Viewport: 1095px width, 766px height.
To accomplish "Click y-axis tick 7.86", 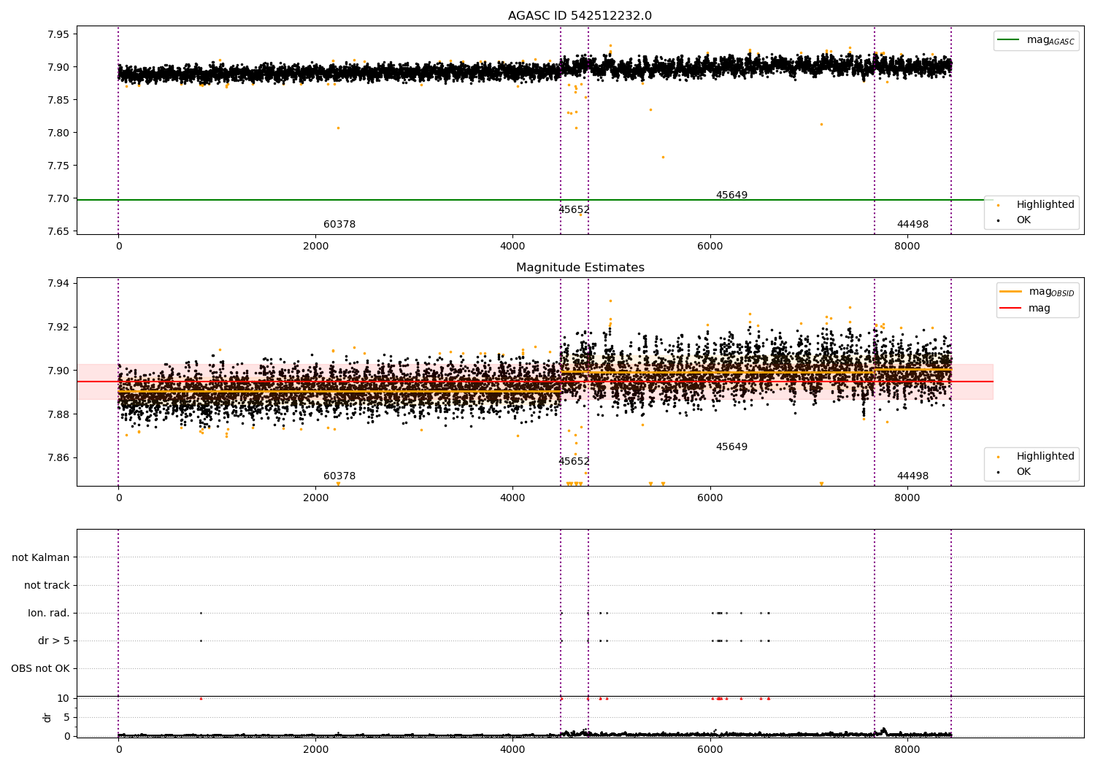I will click(58, 459).
